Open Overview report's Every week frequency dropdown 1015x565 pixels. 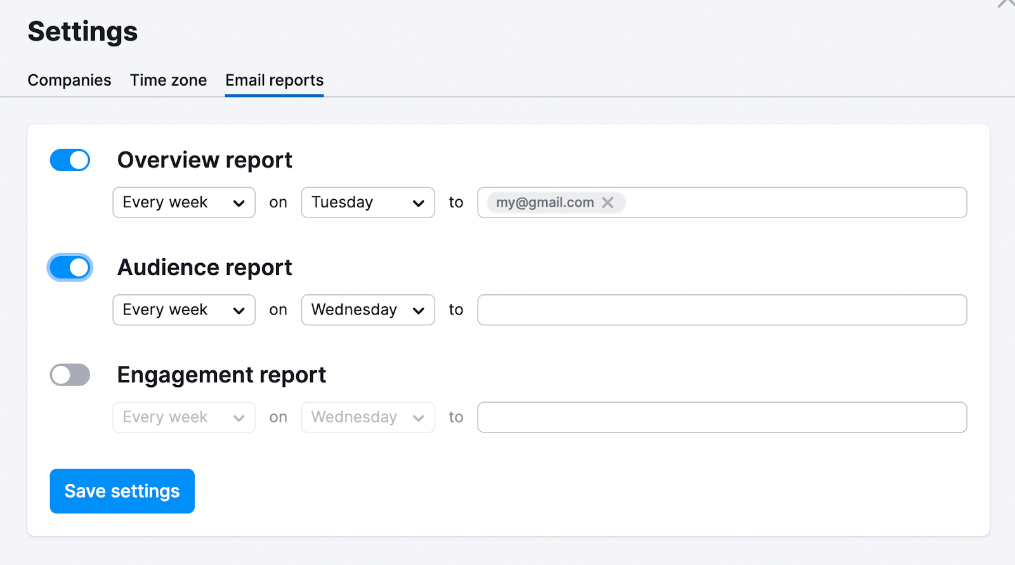point(183,203)
